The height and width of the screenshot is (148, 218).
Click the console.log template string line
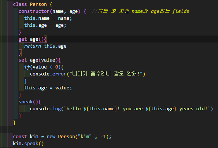tap(121, 109)
